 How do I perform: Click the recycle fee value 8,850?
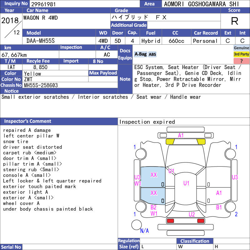[40, 67]
